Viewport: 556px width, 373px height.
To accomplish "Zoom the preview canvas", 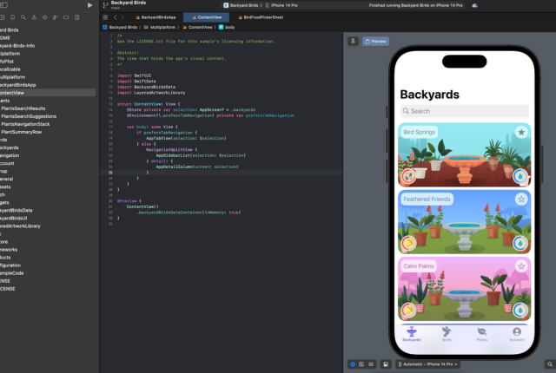I will [550, 364].
